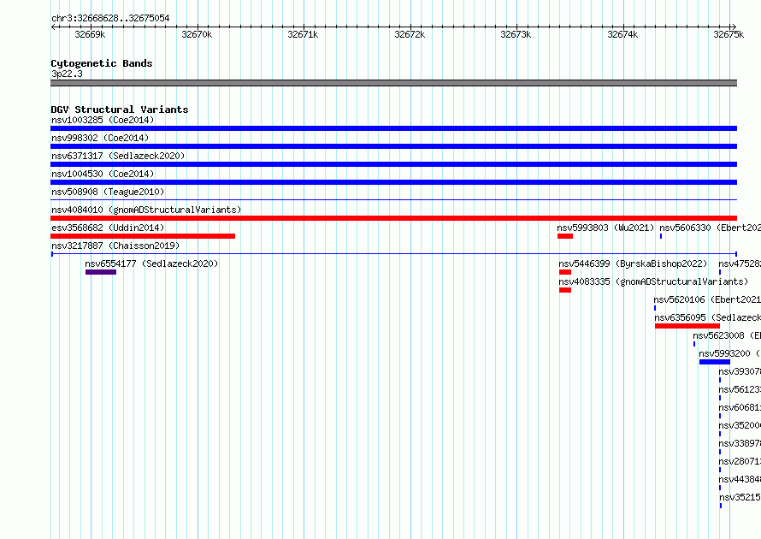761x539 pixels.
Task: Select the blue bar under nsv6371317
Action: pyautogui.click(x=393, y=164)
